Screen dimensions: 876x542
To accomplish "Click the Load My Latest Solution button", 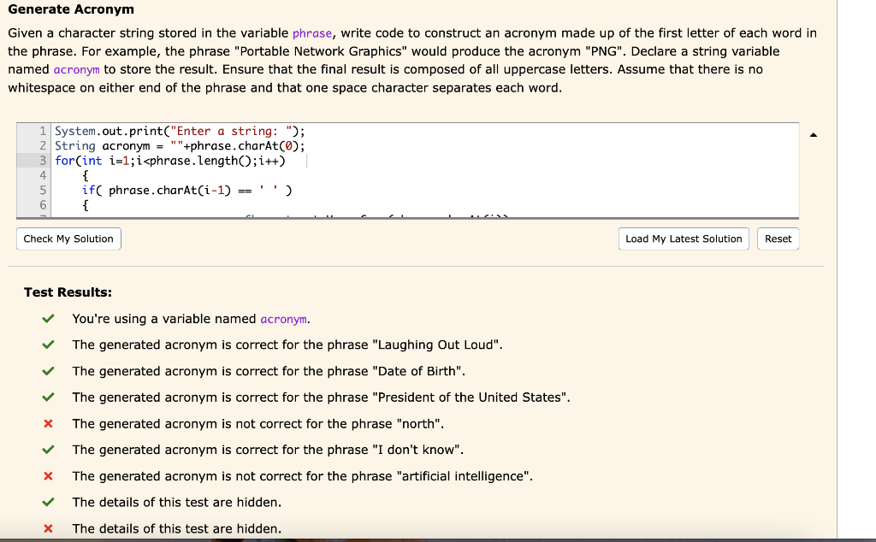I will point(683,239).
